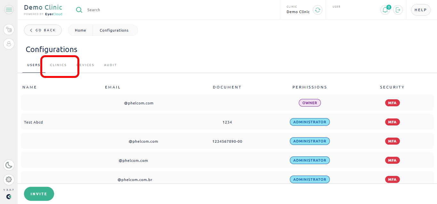
Task: Select the Configurations breadcrumb
Action: (x=114, y=30)
